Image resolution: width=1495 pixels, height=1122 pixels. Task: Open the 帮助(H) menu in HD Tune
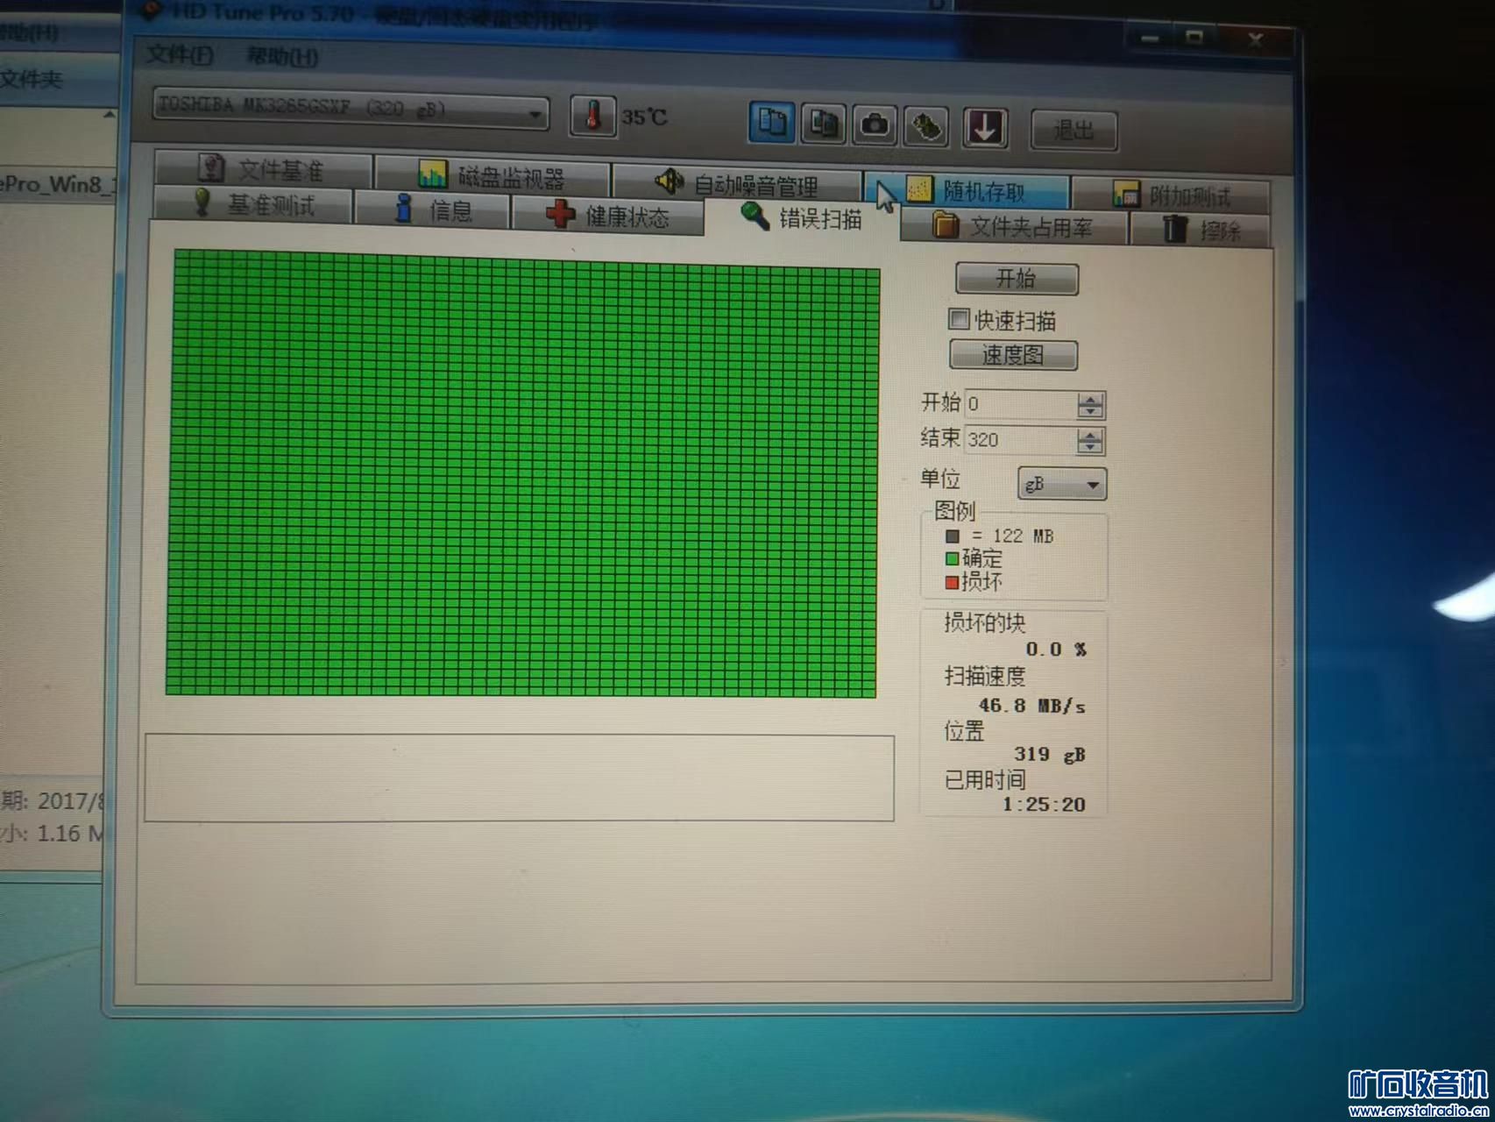pyautogui.click(x=282, y=57)
